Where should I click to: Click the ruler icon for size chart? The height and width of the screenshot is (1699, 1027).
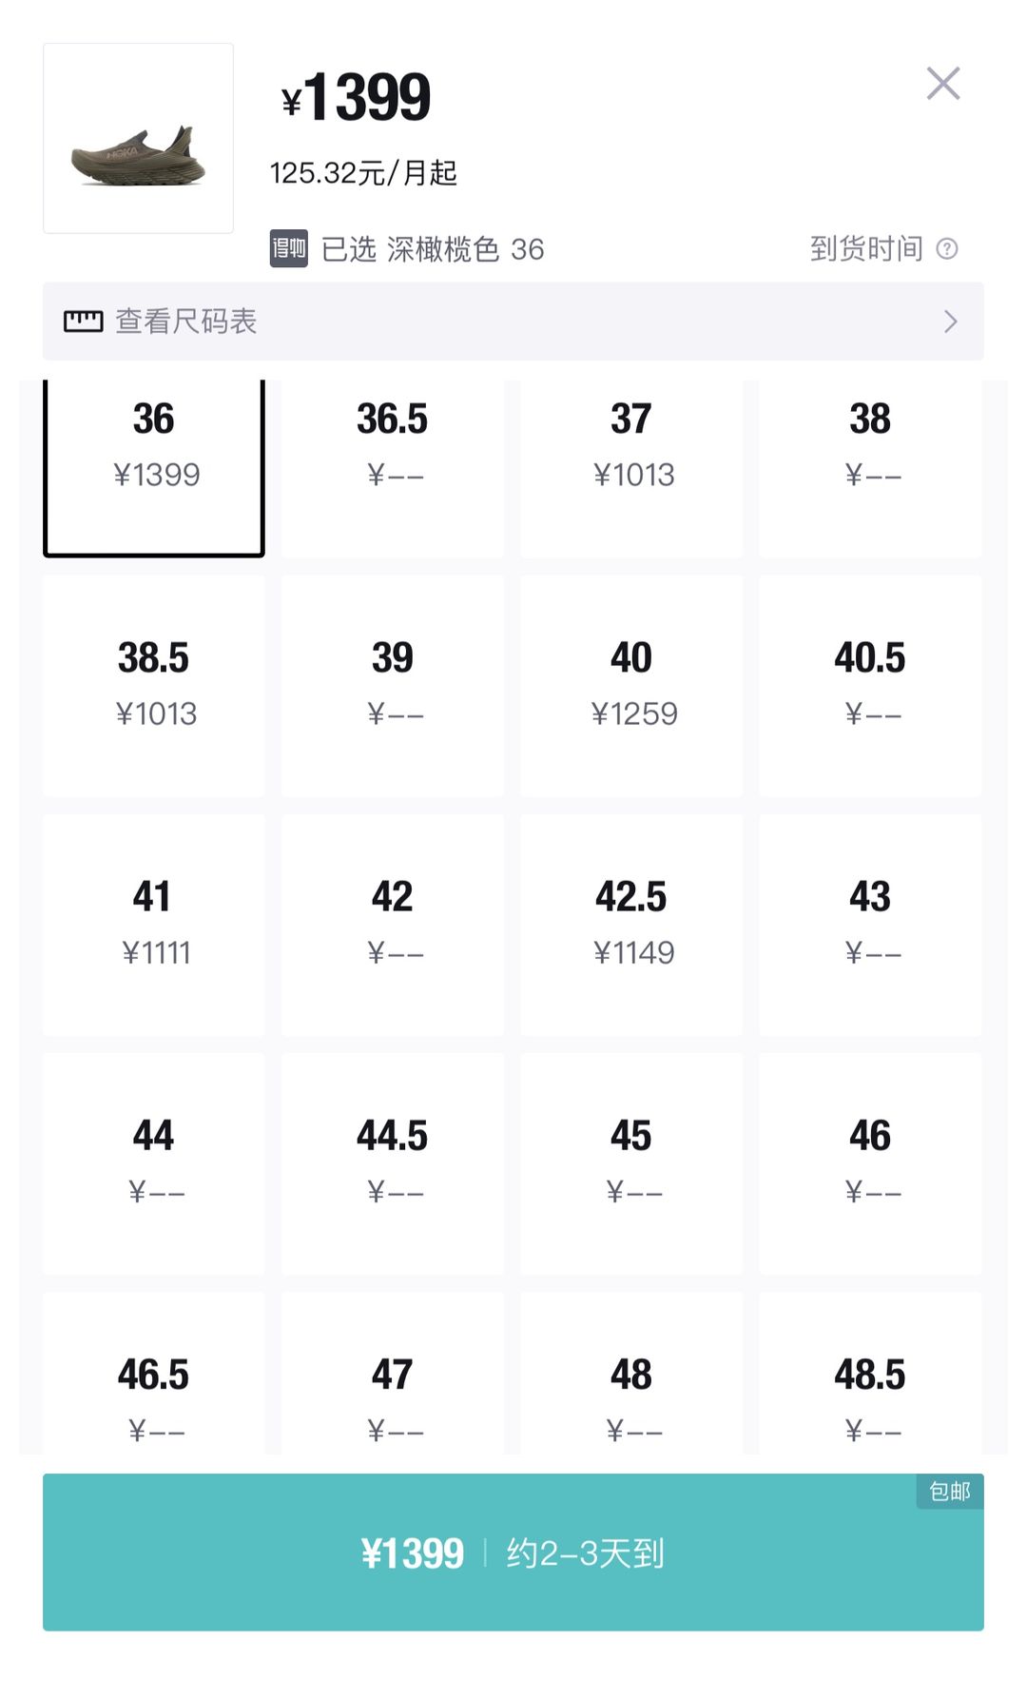83,322
